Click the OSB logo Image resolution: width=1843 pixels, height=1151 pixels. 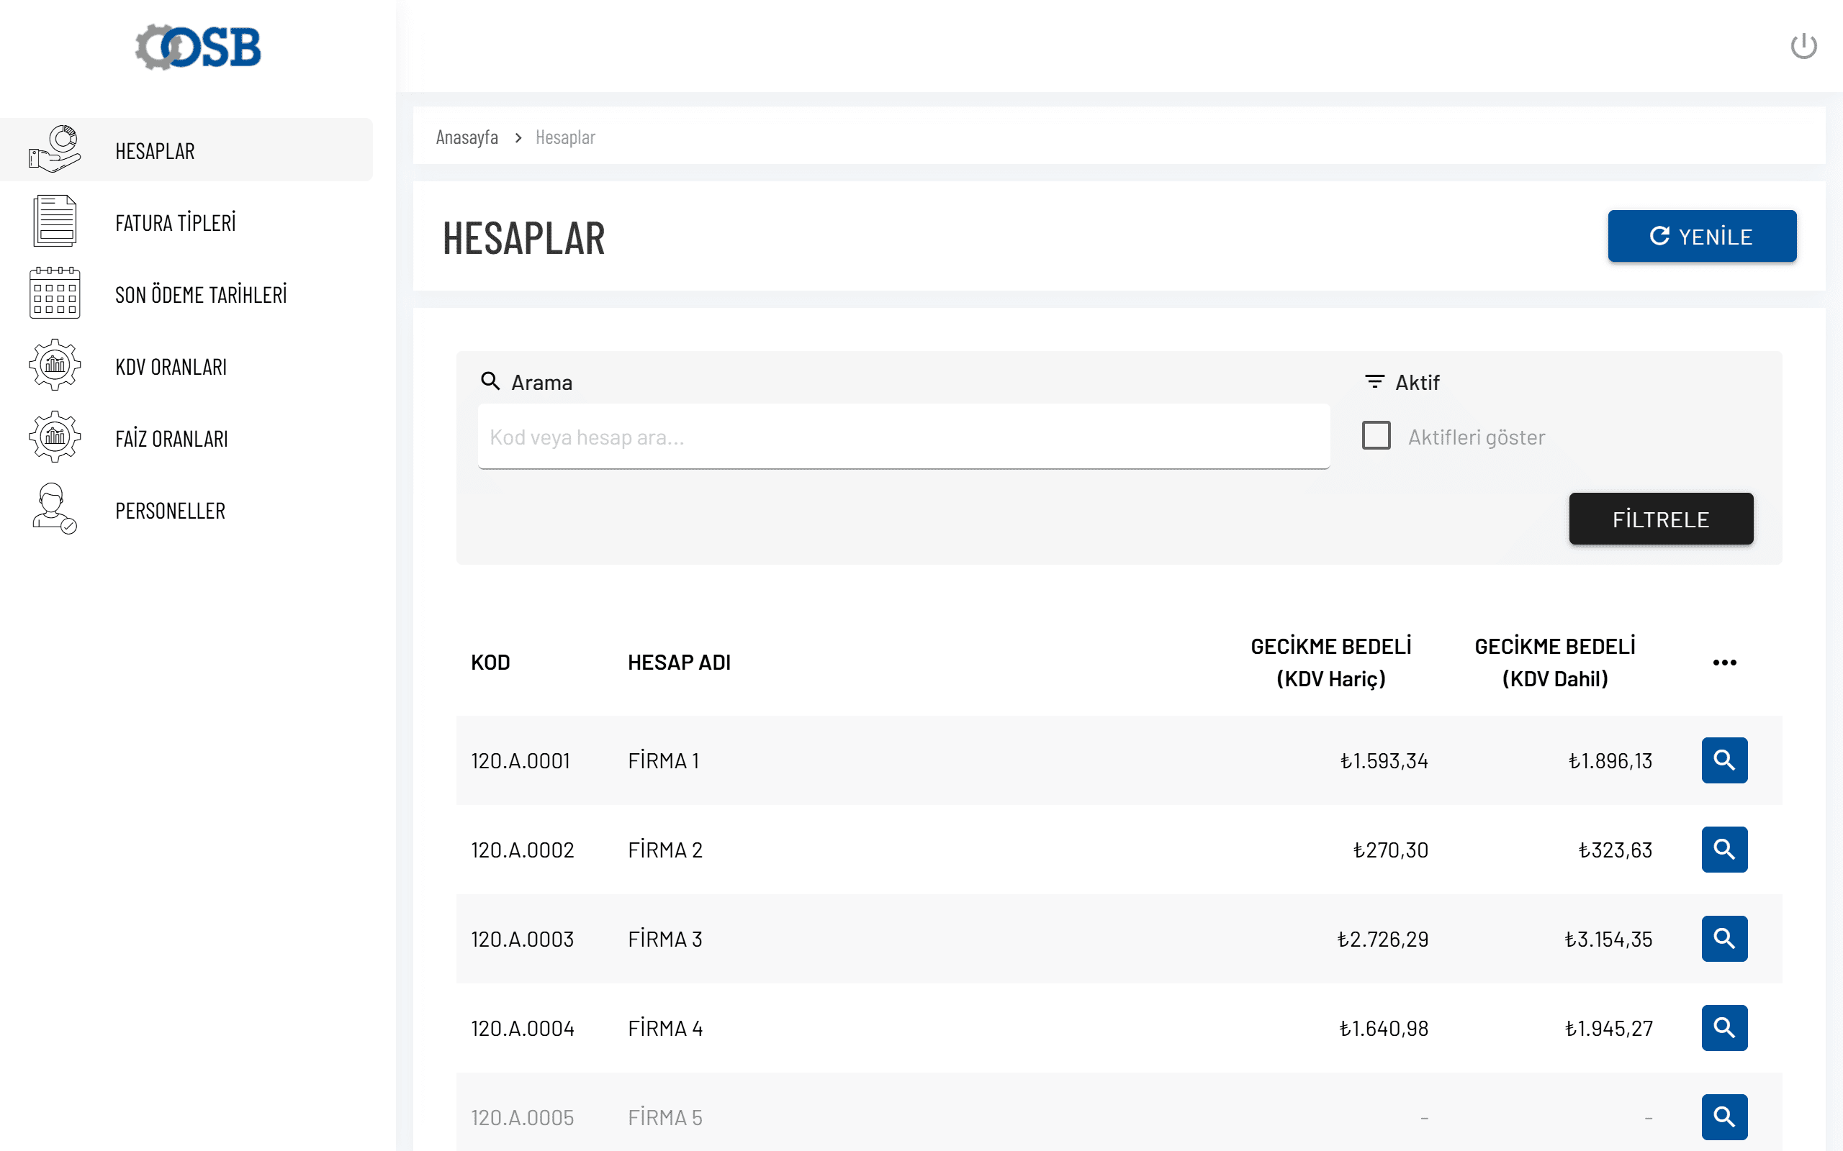tap(198, 47)
